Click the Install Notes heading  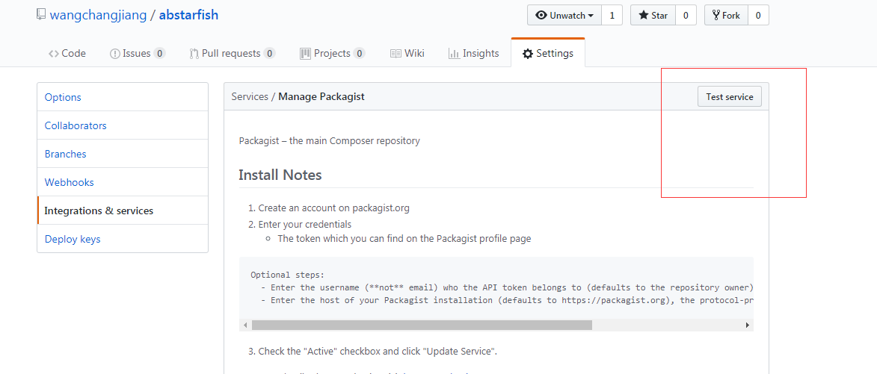coord(280,175)
